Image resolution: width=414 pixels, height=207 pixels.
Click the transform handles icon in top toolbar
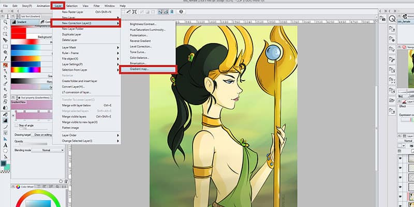pos(135,11)
